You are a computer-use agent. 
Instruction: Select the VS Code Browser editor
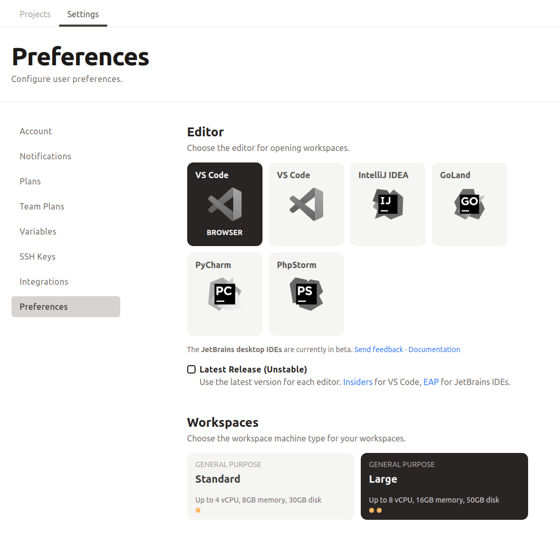[224, 204]
